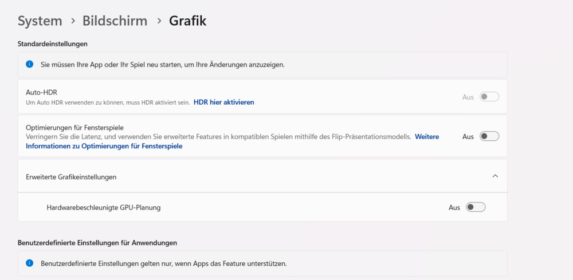Click the Hardwarebeschleunigte GPU-Planung label

click(104, 207)
